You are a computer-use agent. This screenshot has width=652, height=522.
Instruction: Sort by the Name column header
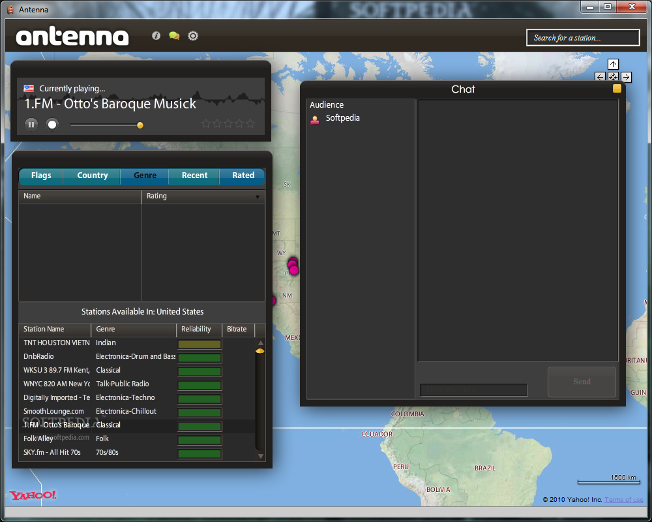80,196
